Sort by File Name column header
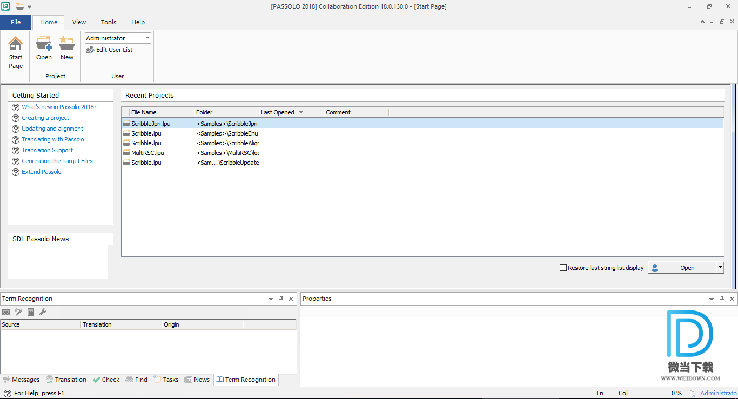Screen dimensions: 738x399 (162, 112)
